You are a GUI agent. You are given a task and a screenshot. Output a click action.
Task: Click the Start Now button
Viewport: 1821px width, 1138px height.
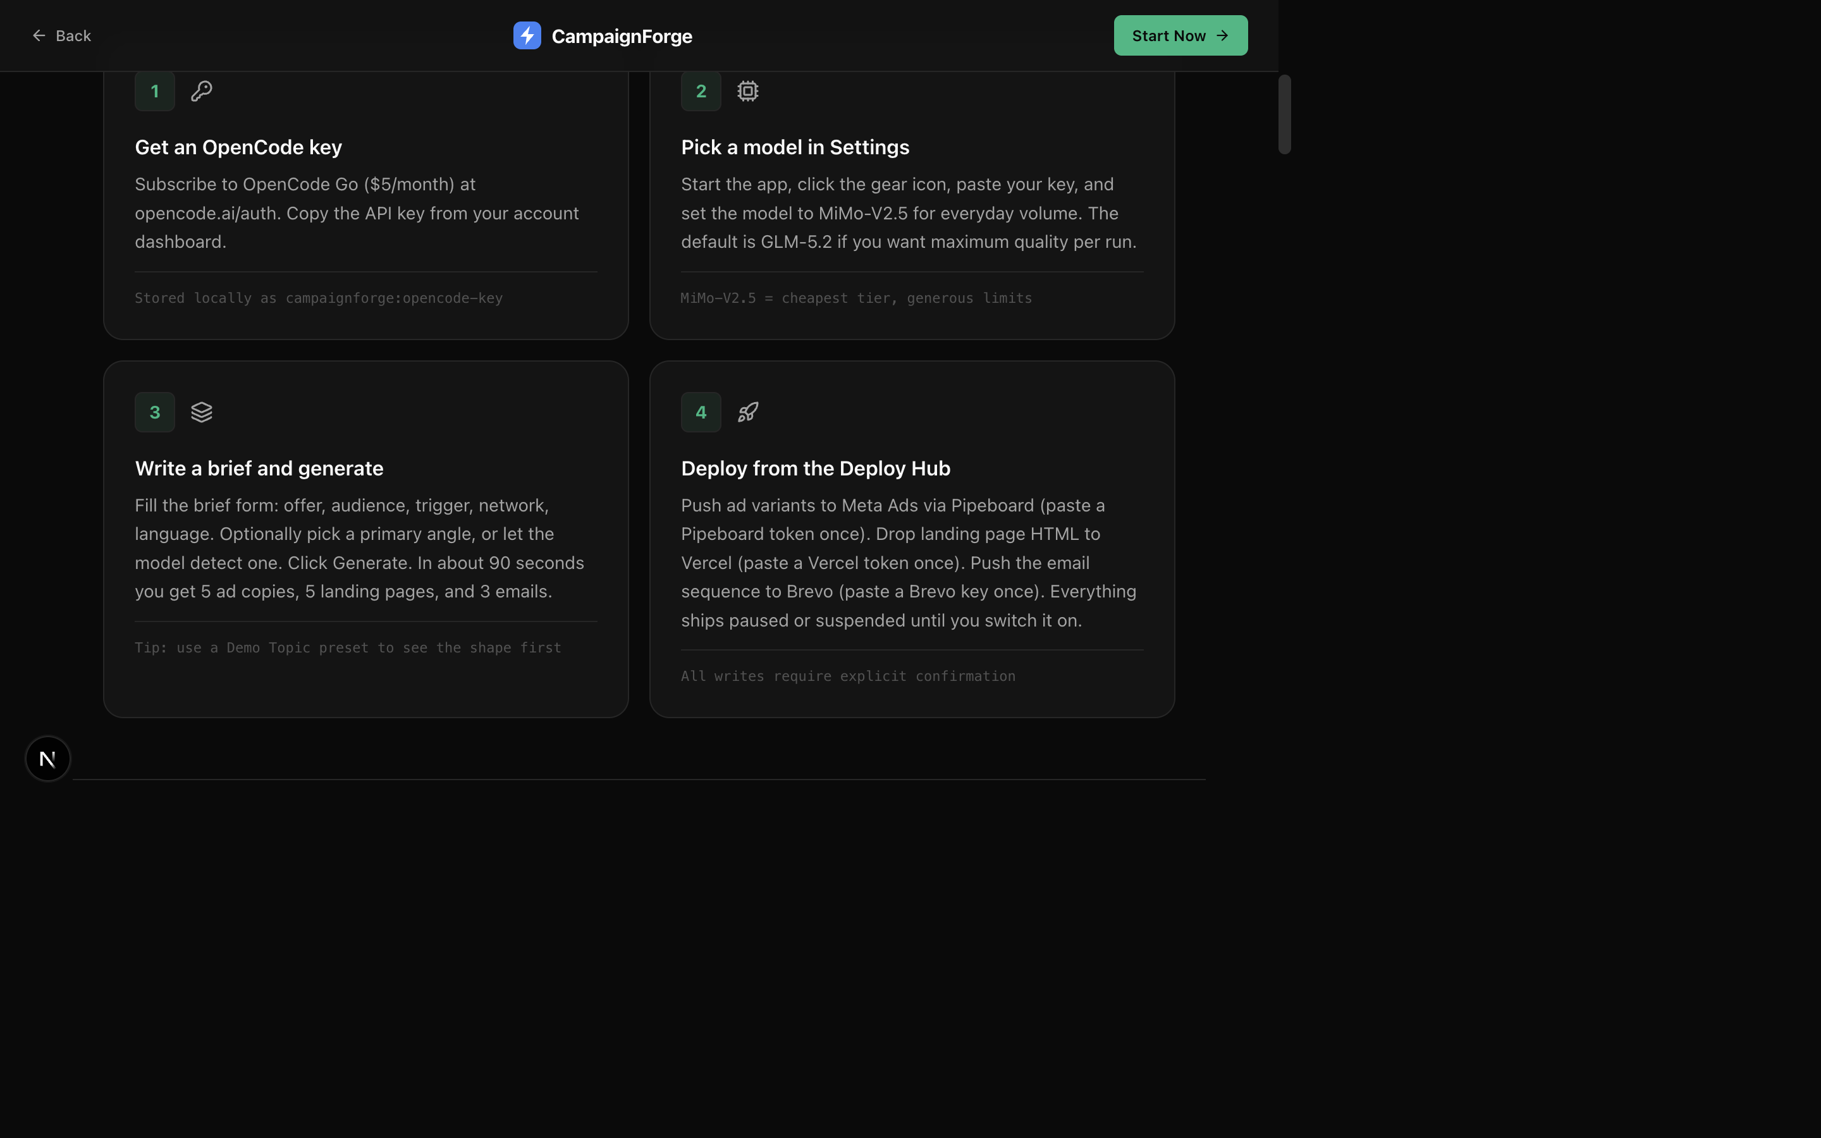1180,35
